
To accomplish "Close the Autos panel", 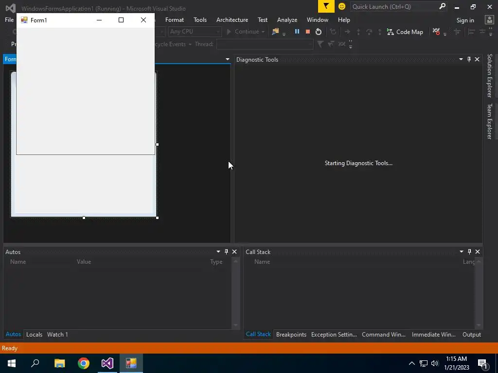I will (x=234, y=252).
